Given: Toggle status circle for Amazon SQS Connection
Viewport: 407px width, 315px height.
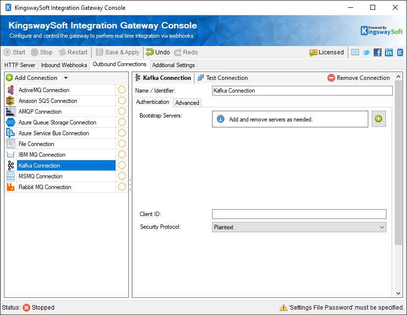Looking at the screenshot, I should click(x=122, y=100).
